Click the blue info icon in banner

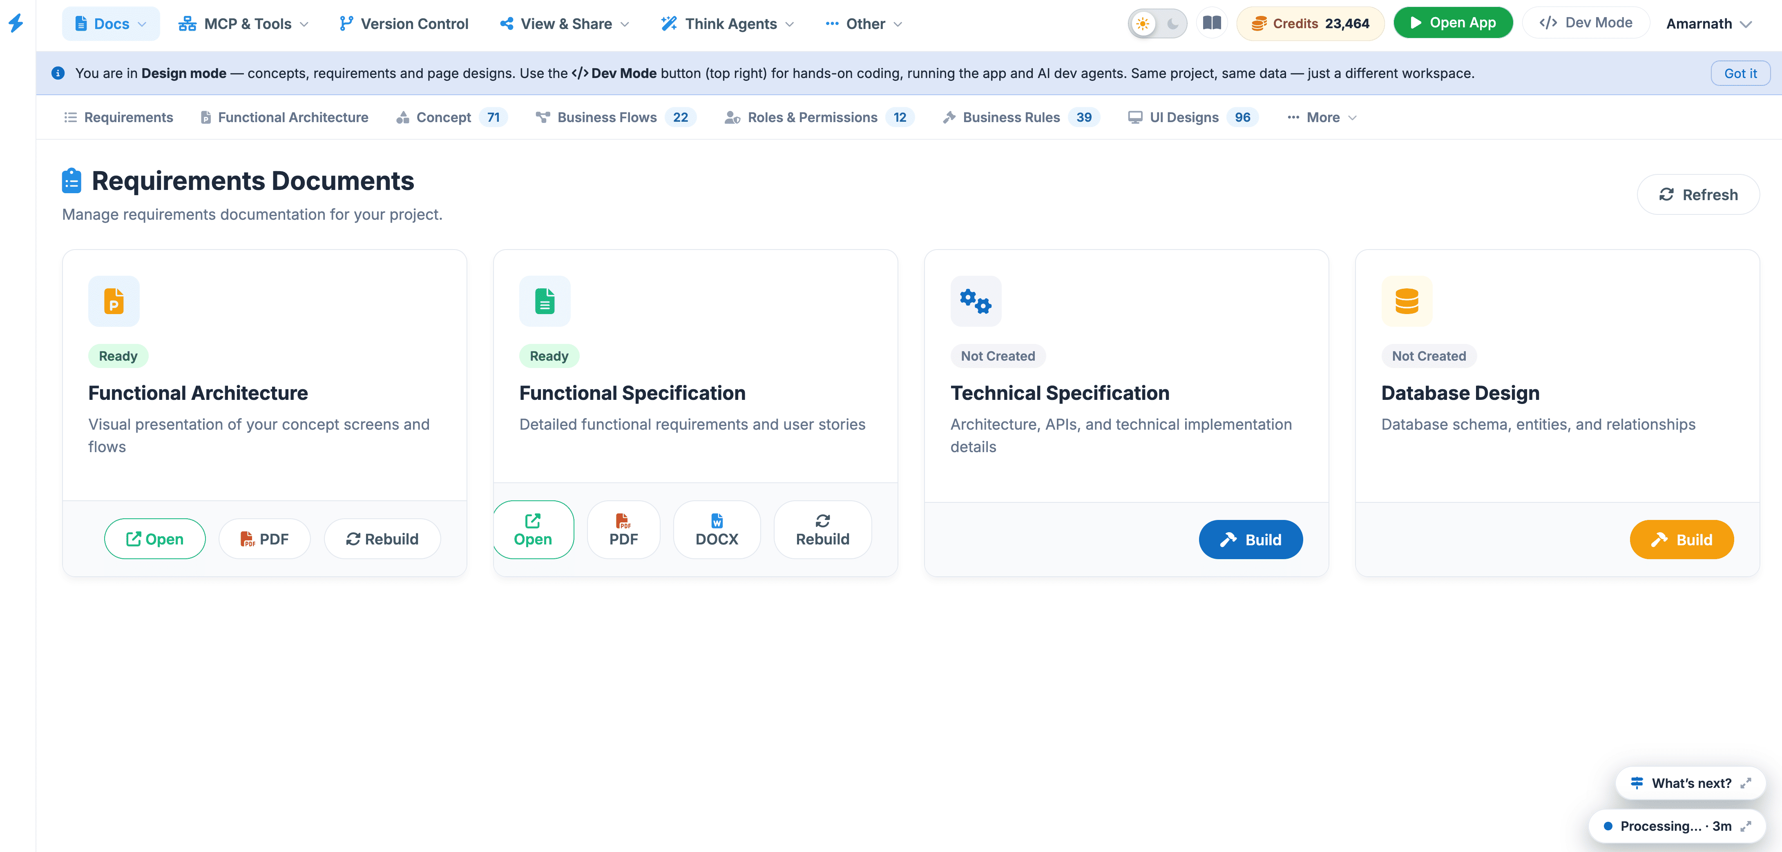(x=58, y=73)
